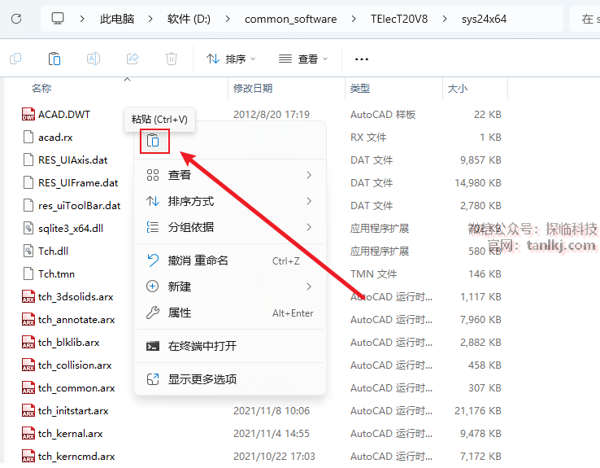Select the tch_kernal.arx file

pyautogui.click(x=70, y=434)
